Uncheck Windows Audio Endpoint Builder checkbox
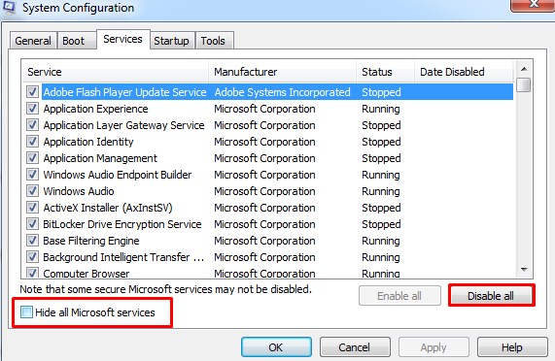Viewport: 555px width, 361px height. click(32, 175)
